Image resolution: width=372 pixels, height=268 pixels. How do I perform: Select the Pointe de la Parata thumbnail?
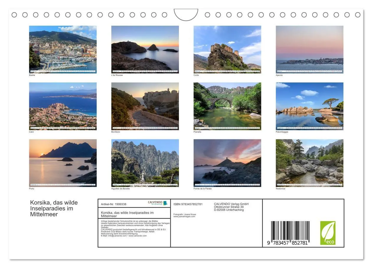[227, 163]
